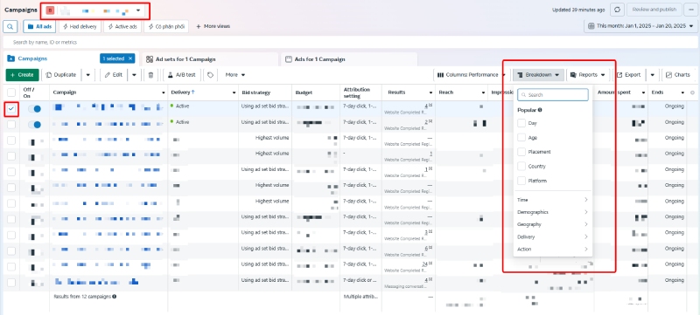This screenshot has width=700, height=315.
Task: Check the second campaign row checkbox
Action: (x=11, y=125)
